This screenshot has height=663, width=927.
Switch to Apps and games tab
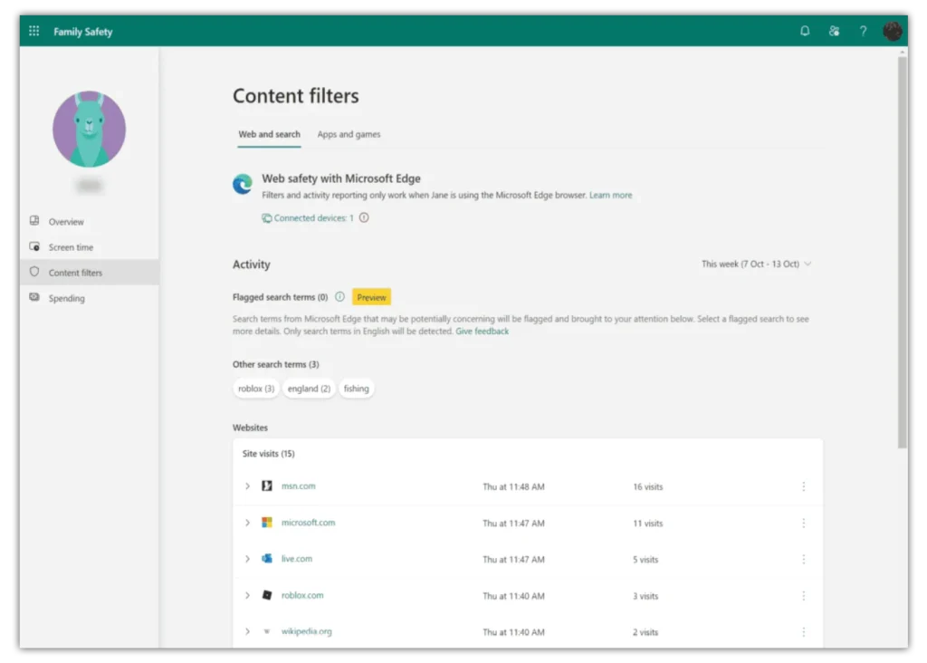point(349,134)
